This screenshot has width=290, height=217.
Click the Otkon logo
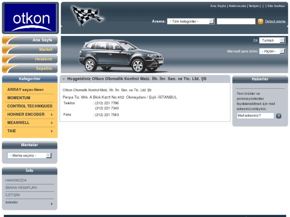[30, 18]
